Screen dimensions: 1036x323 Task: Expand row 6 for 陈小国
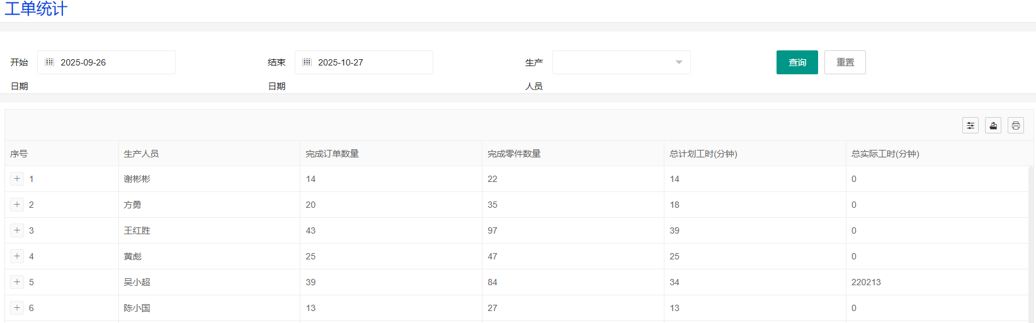click(17, 308)
